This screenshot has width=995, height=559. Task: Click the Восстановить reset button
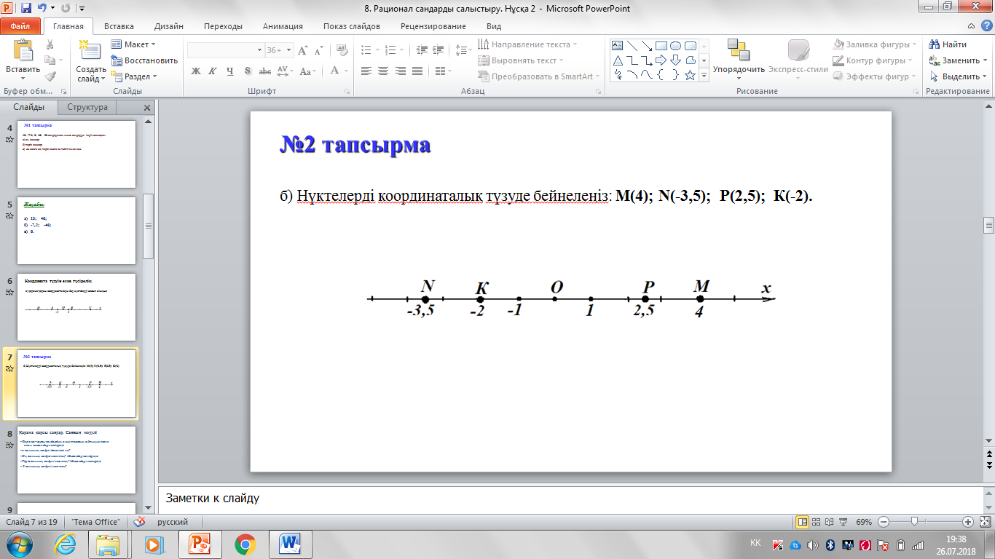(144, 60)
